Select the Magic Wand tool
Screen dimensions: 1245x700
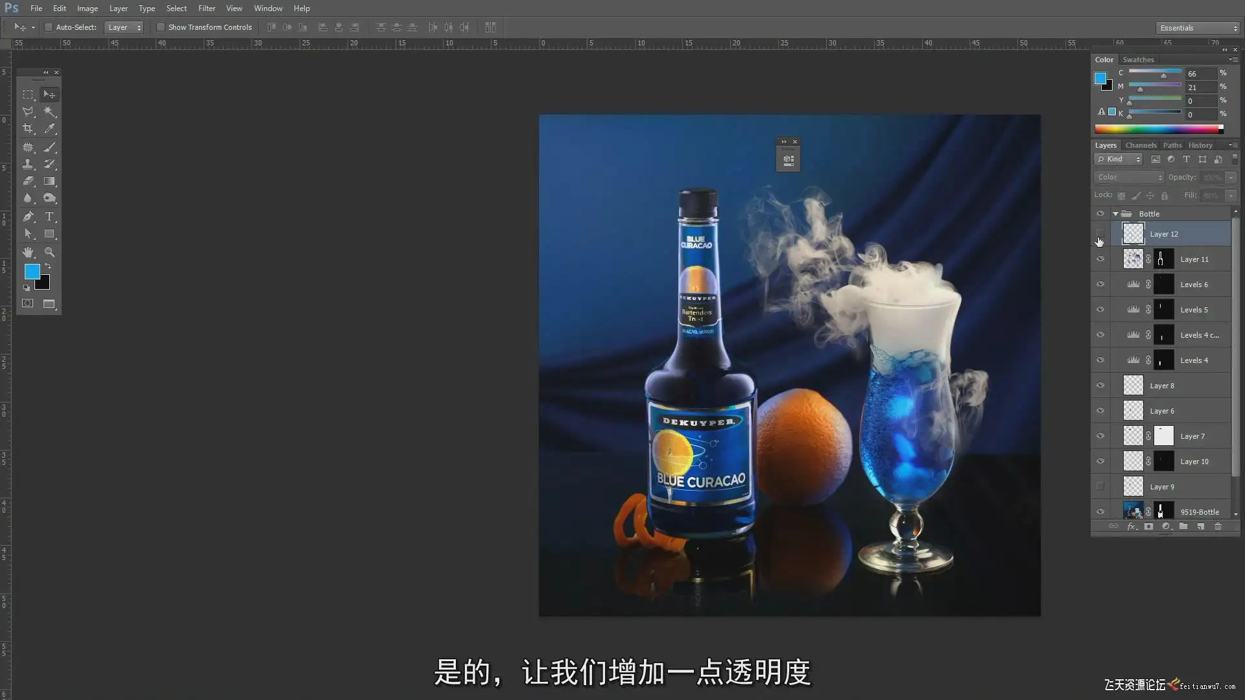tap(49, 111)
